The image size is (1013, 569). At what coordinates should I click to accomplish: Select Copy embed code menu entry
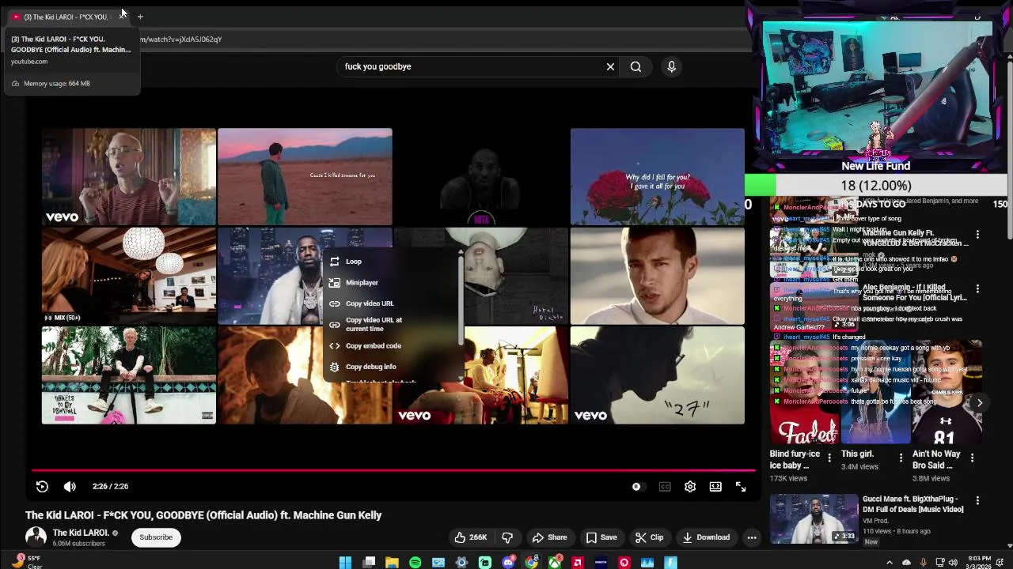coord(391,346)
